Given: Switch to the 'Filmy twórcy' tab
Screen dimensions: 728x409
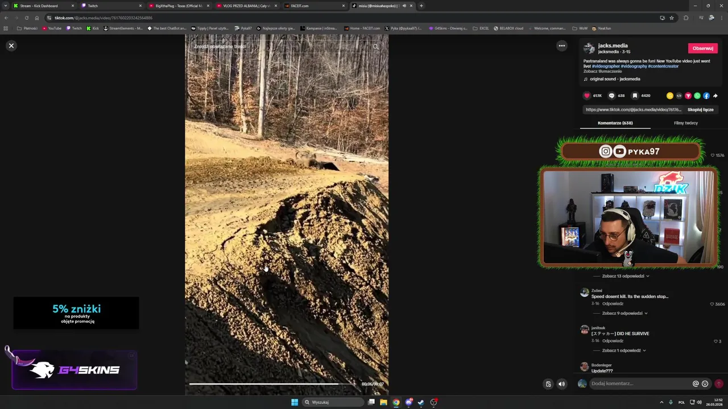Looking at the screenshot, I should 685,123.
